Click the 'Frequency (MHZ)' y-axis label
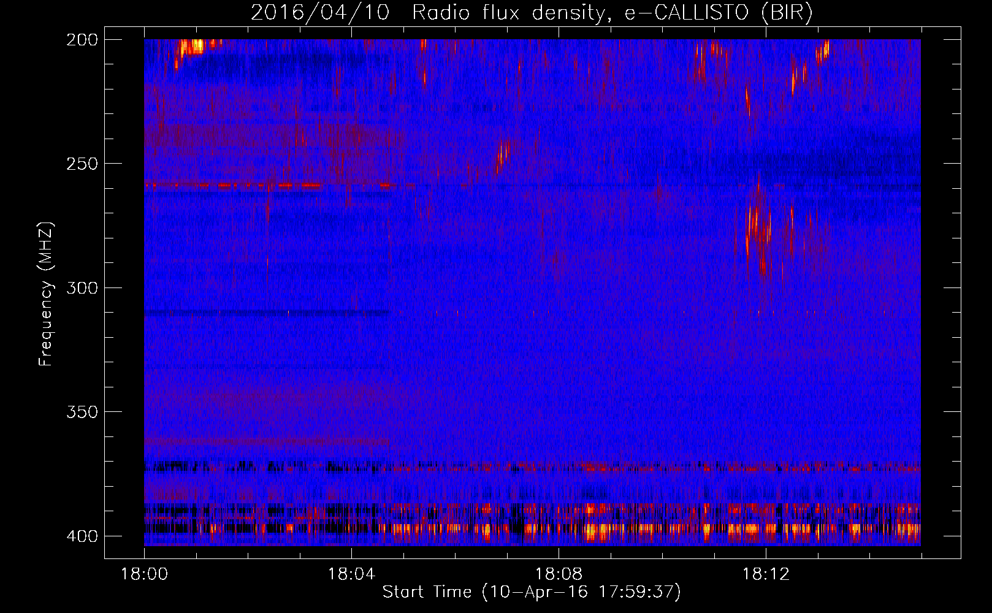The height and width of the screenshot is (613, 992). 46,294
